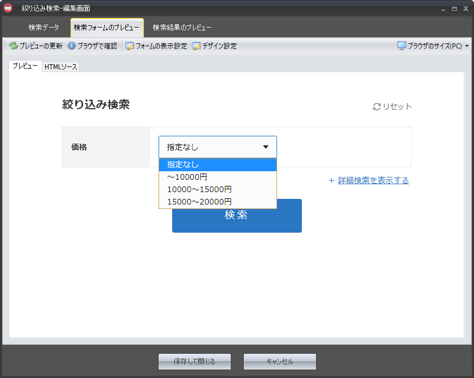Choose the 10000～15000円 price option
The image size is (474, 378).
217,189
